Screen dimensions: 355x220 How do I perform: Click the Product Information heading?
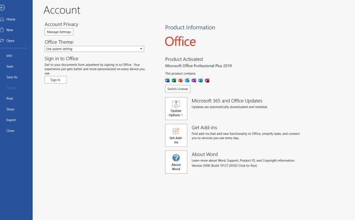[x=190, y=27]
